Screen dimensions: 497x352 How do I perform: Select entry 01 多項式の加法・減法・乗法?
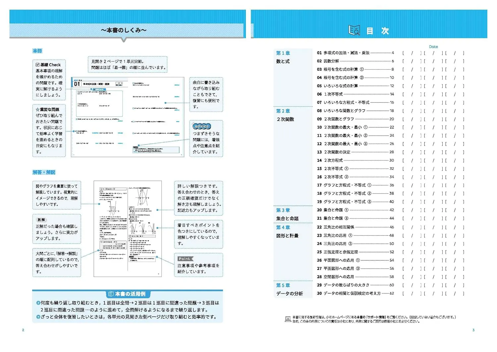point(355,53)
